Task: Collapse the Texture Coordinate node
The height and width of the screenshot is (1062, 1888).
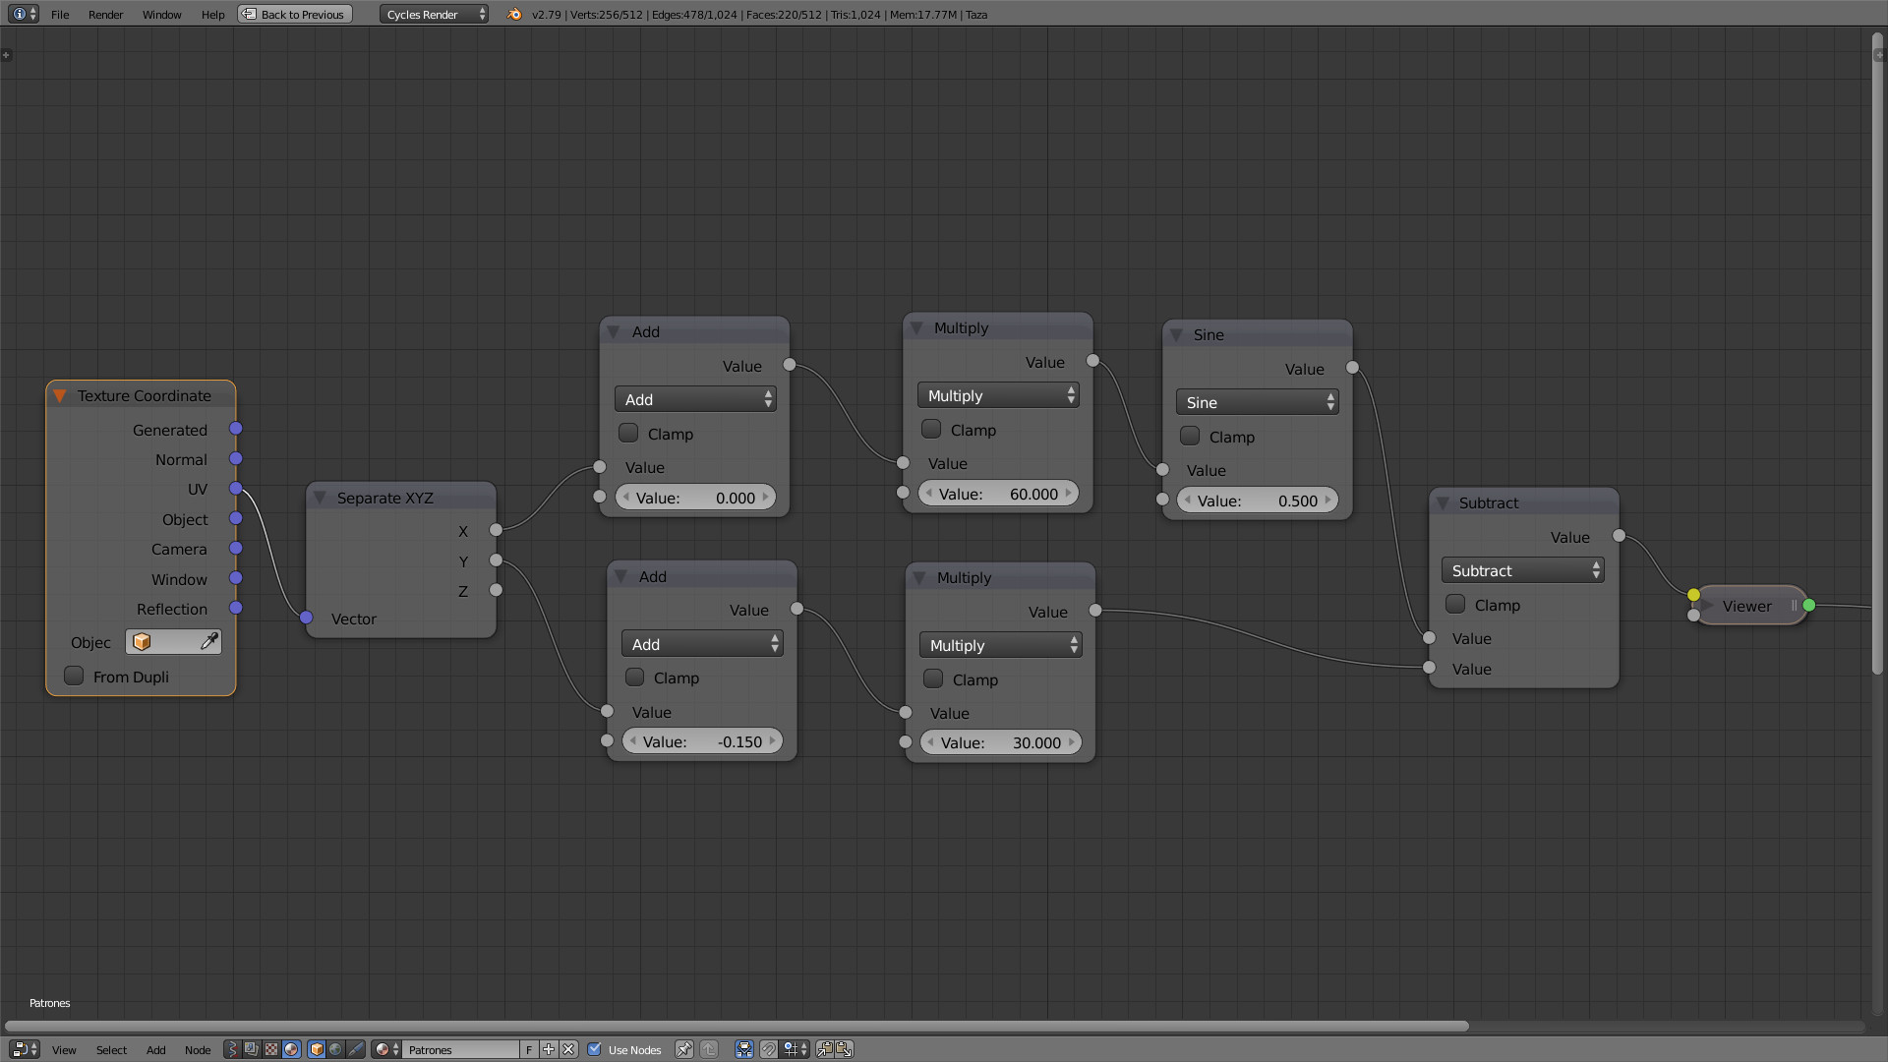Action: point(60,395)
